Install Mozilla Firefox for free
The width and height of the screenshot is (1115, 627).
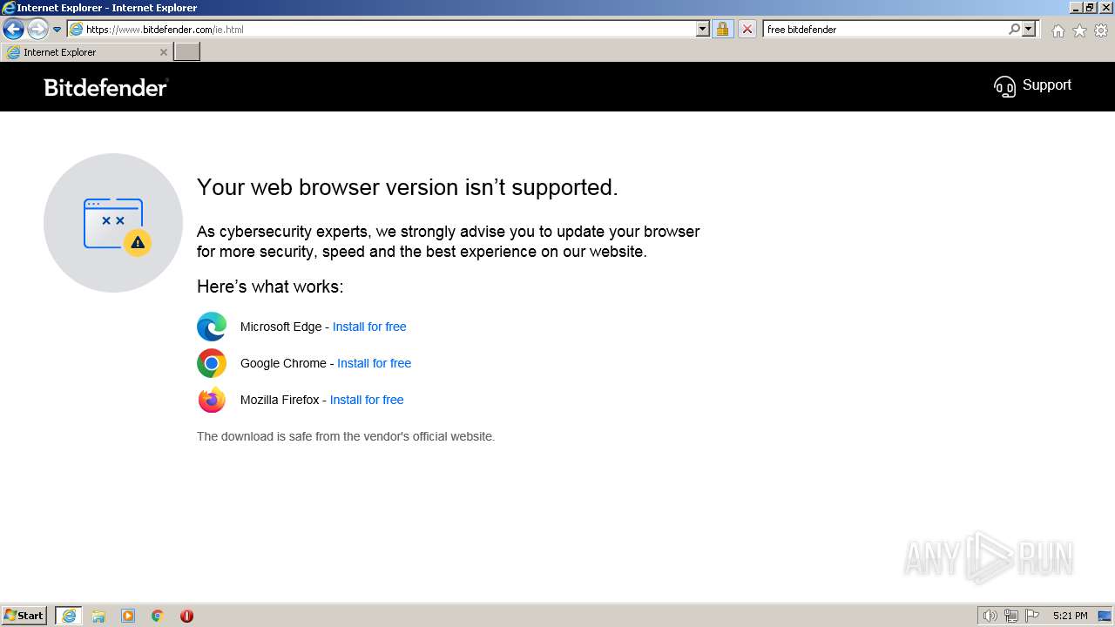[367, 400]
